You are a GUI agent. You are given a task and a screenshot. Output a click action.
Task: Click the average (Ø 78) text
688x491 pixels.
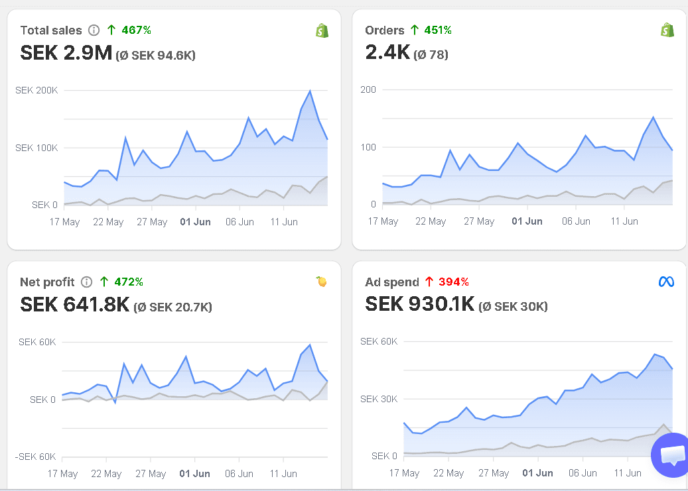(x=431, y=55)
